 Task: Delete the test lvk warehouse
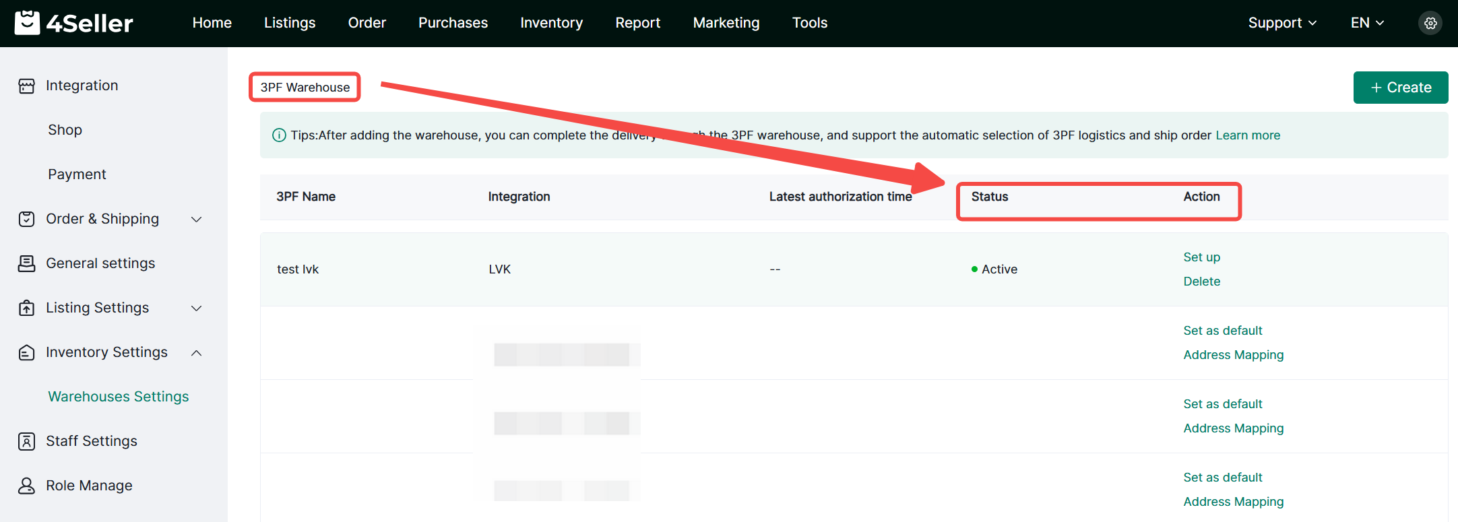click(1201, 282)
